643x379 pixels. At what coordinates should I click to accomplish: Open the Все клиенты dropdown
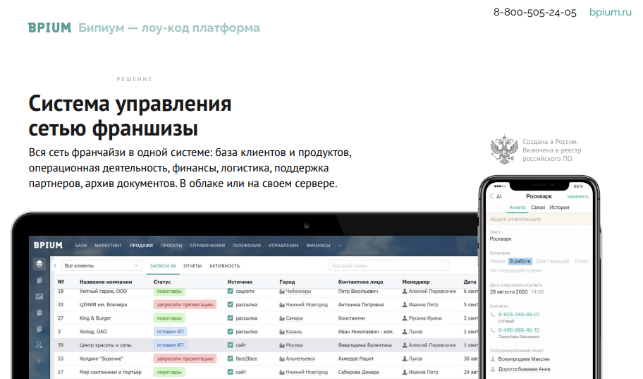(102, 265)
